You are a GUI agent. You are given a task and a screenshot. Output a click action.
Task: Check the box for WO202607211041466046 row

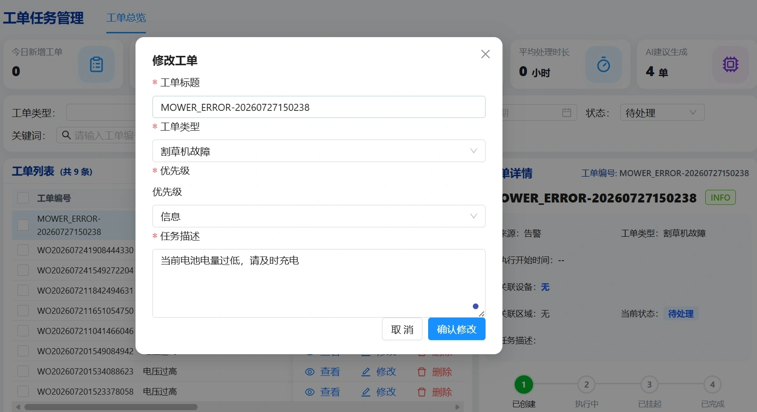click(23, 331)
